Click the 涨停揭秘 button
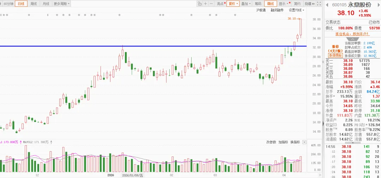 [x=335, y=55]
